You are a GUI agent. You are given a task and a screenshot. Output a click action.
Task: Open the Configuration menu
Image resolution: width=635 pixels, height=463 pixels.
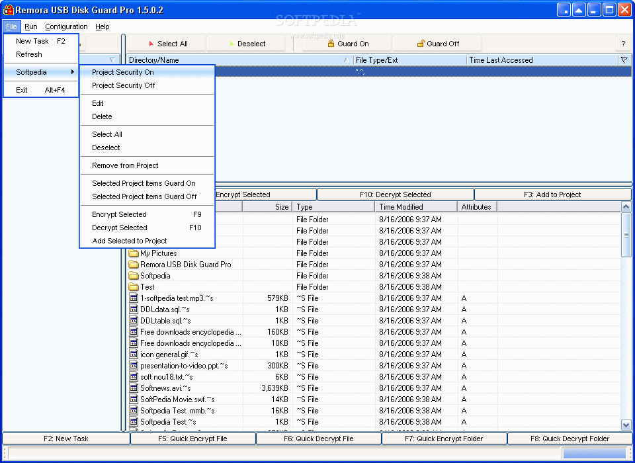tap(66, 26)
